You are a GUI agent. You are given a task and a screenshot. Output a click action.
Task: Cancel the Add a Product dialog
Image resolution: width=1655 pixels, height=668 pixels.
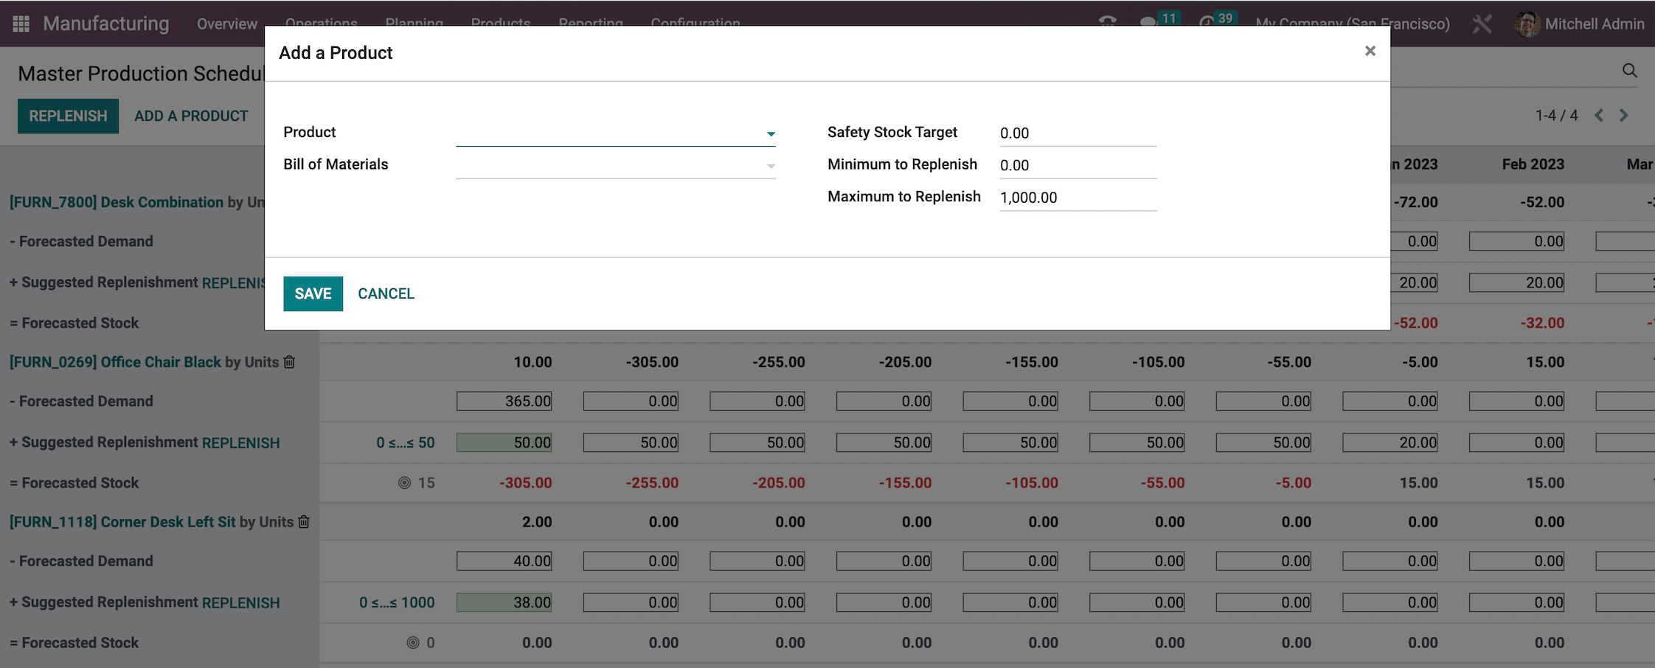(x=386, y=293)
